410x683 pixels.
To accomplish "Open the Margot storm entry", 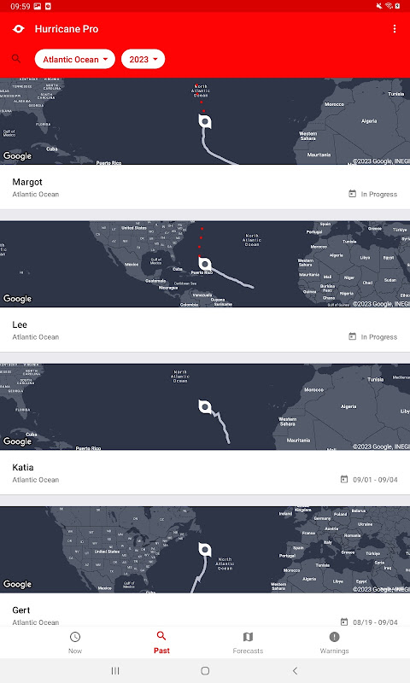I will (205, 187).
